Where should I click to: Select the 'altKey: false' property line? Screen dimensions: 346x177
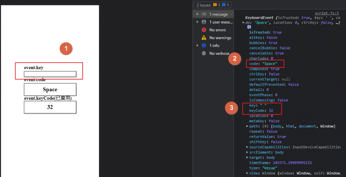(x=263, y=38)
